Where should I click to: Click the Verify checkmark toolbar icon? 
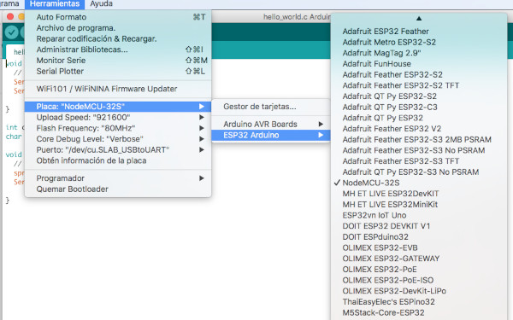click(x=12, y=32)
